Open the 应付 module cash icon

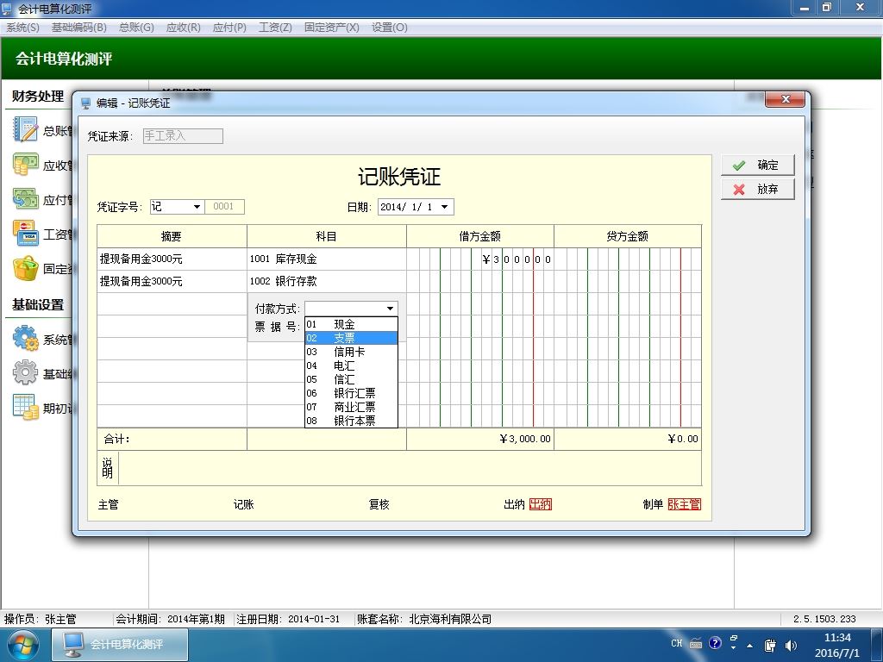(x=25, y=199)
